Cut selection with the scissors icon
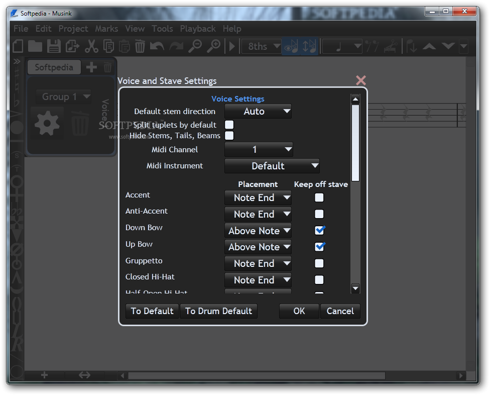The height and width of the screenshot is (395, 490). tap(91, 46)
